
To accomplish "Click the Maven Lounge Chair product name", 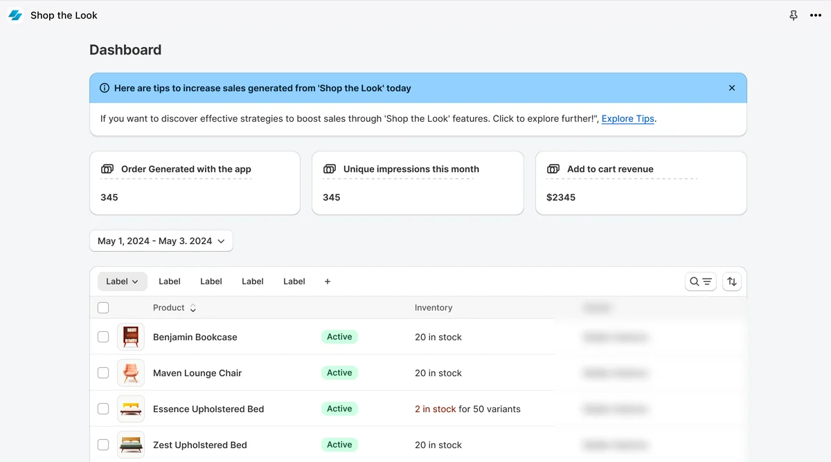I will coord(197,373).
